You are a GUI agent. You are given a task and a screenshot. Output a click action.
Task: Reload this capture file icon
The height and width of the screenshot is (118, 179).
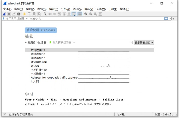click(39, 14)
